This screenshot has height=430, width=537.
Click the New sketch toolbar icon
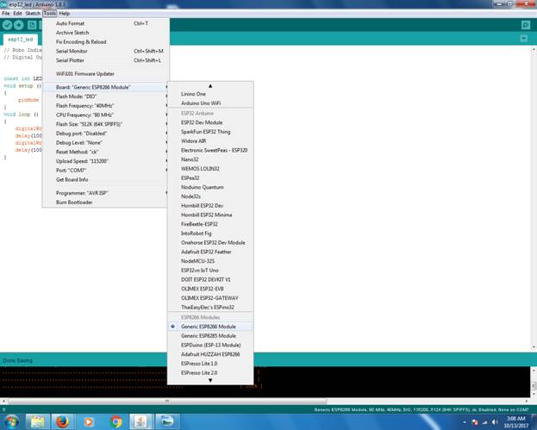click(32, 25)
